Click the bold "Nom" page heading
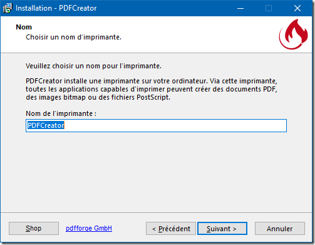The height and width of the screenshot is (245, 315). (x=24, y=27)
